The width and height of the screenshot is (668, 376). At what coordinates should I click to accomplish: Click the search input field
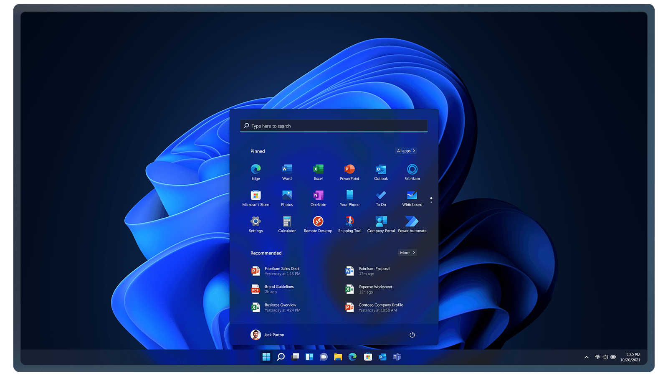333,125
